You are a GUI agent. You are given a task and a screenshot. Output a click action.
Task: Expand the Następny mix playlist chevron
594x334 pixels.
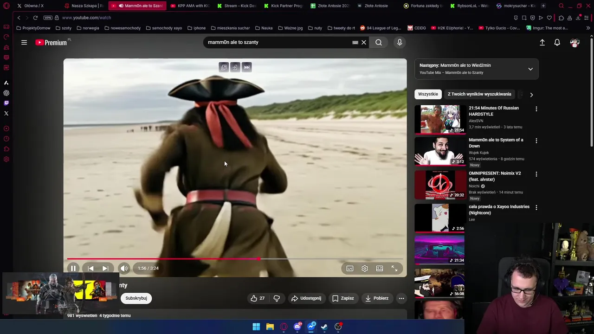pyautogui.click(x=530, y=69)
